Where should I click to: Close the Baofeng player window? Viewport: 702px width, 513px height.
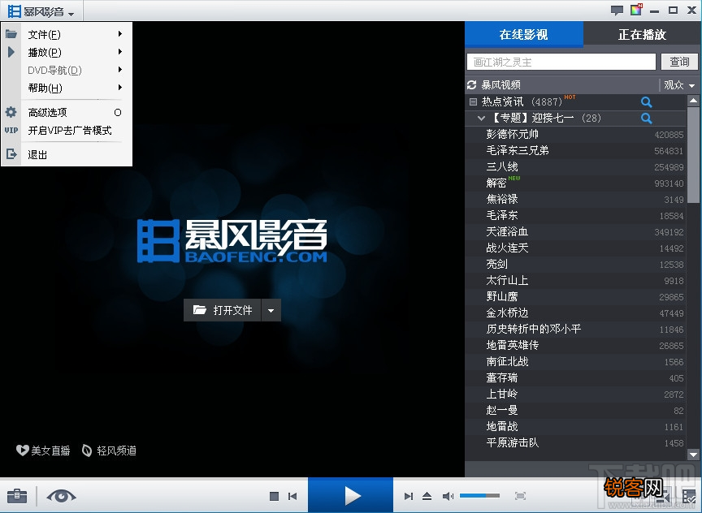pyautogui.click(x=691, y=10)
